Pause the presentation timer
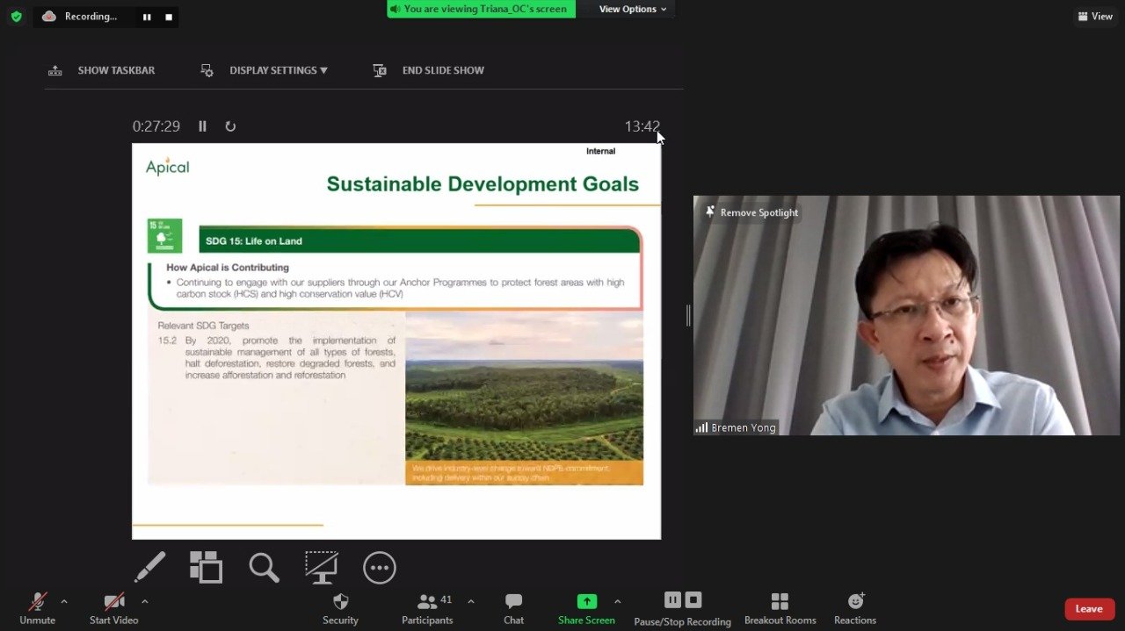Image resolution: width=1125 pixels, height=631 pixels. coord(202,126)
